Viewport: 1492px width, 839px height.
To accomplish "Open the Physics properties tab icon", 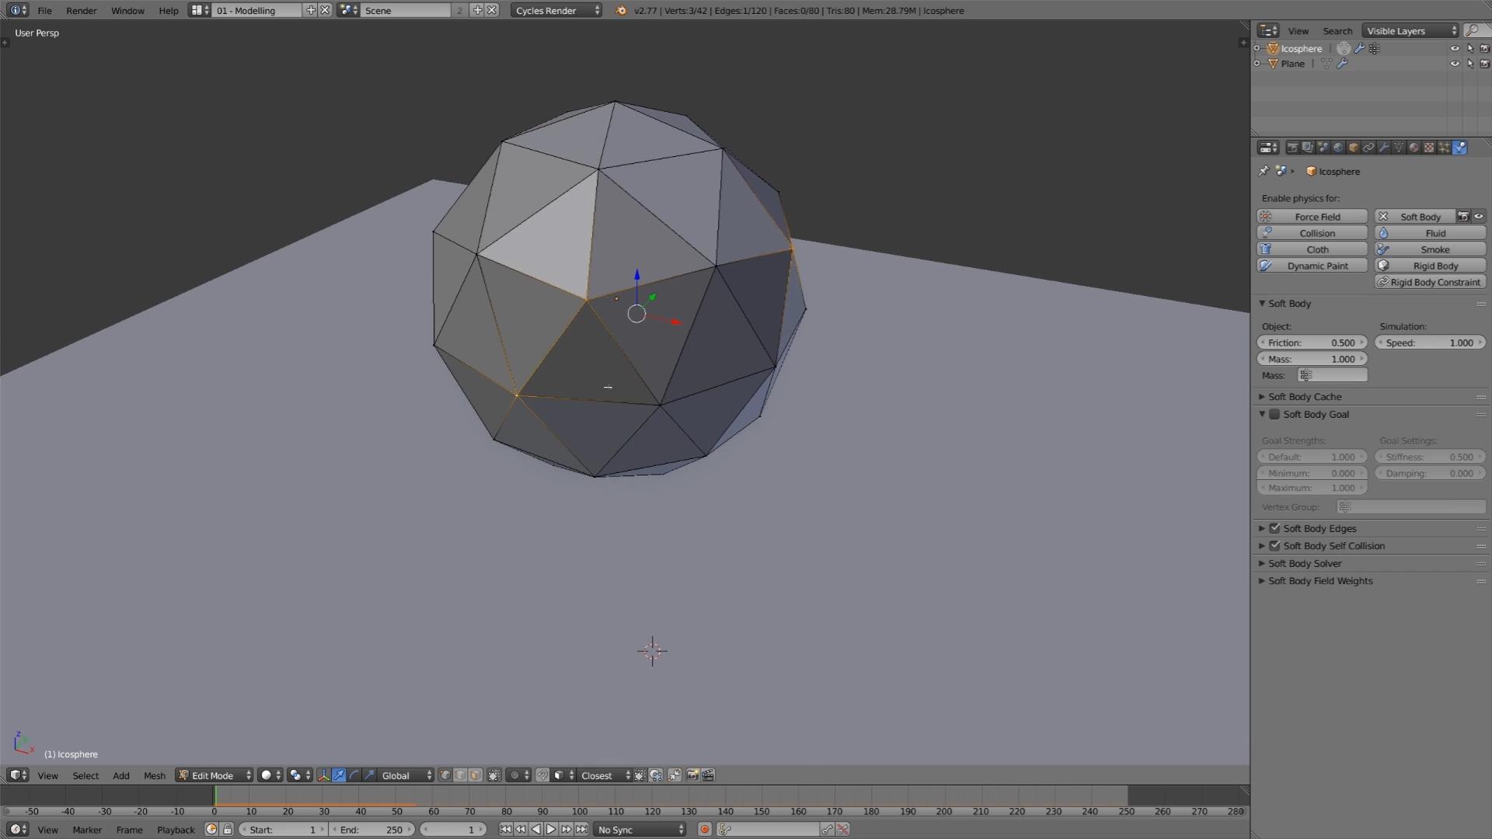I will click(1460, 148).
